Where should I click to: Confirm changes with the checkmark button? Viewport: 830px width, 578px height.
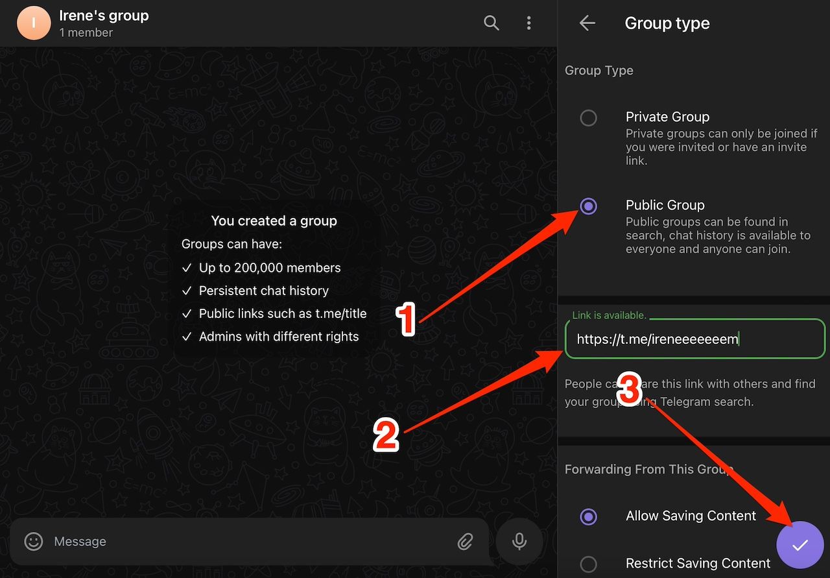[x=800, y=545]
